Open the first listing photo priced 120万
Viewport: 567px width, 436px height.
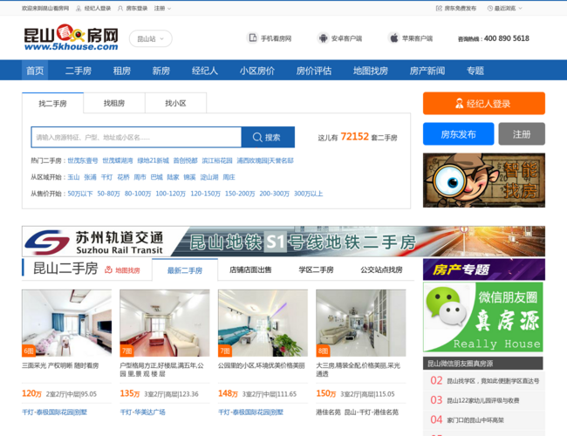click(66, 324)
